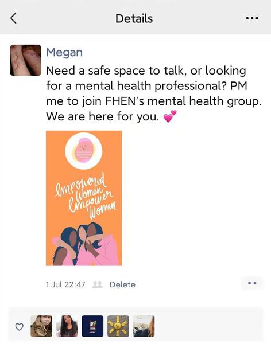Tap the hugging women illustration on poster
Viewport: 271px width, 344px height.
tap(84, 244)
